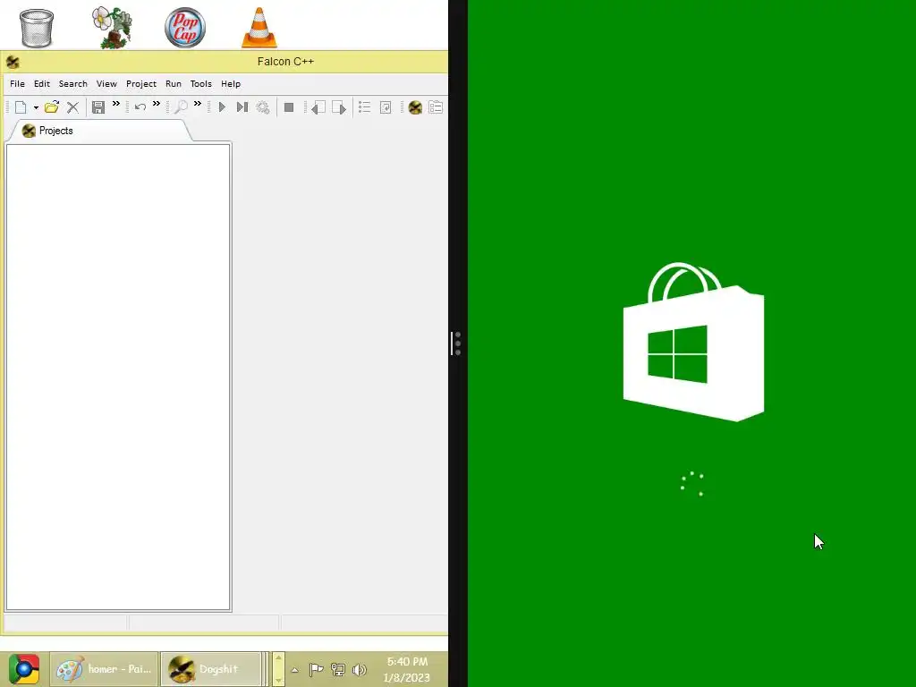Image resolution: width=916 pixels, height=687 pixels.
Task: Open the Run menu
Action: tap(174, 83)
